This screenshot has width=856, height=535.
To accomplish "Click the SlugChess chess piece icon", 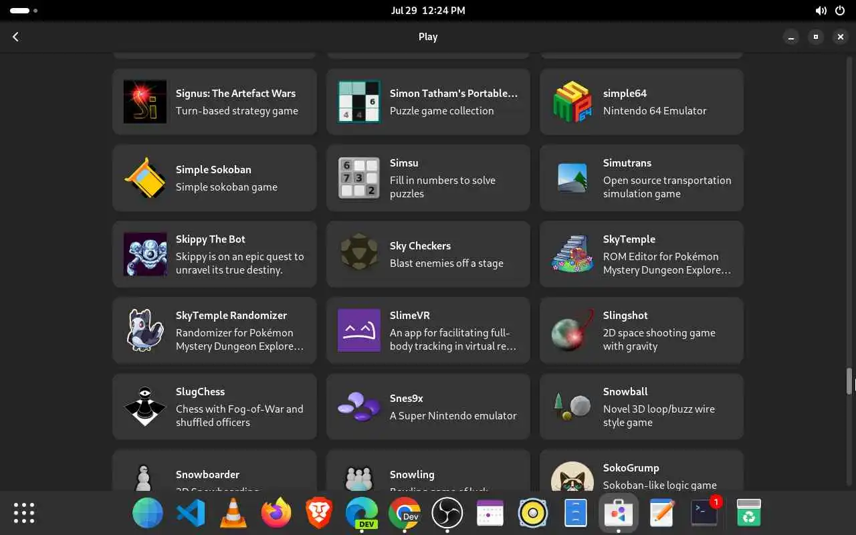I will (x=145, y=407).
